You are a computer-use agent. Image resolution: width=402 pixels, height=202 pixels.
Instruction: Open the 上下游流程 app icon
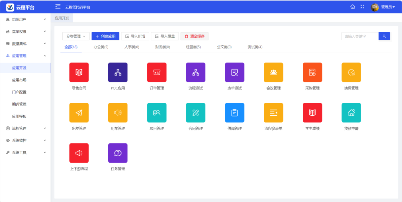[x=79, y=153]
